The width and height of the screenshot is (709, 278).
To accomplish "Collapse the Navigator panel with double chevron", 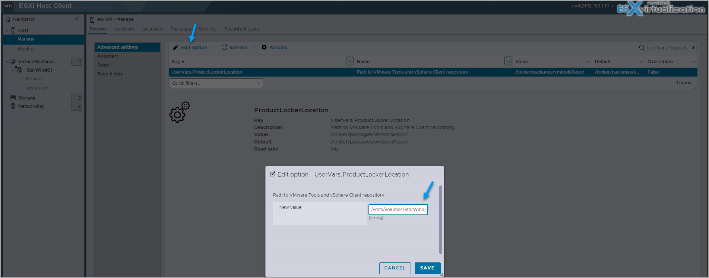I will 77,19.
